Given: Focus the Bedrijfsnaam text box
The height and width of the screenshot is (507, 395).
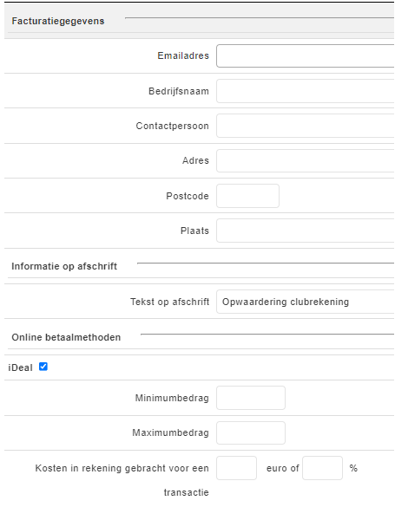Looking at the screenshot, I should (x=306, y=91).
